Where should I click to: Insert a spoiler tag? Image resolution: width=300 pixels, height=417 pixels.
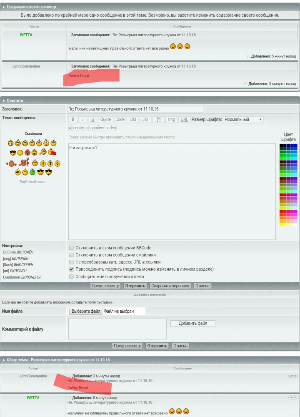[x=97, y=128]
